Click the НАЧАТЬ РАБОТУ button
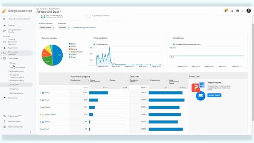 (214, 95)
